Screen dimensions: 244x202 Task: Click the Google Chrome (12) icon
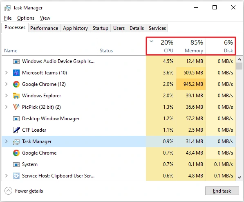click(16, 84)
